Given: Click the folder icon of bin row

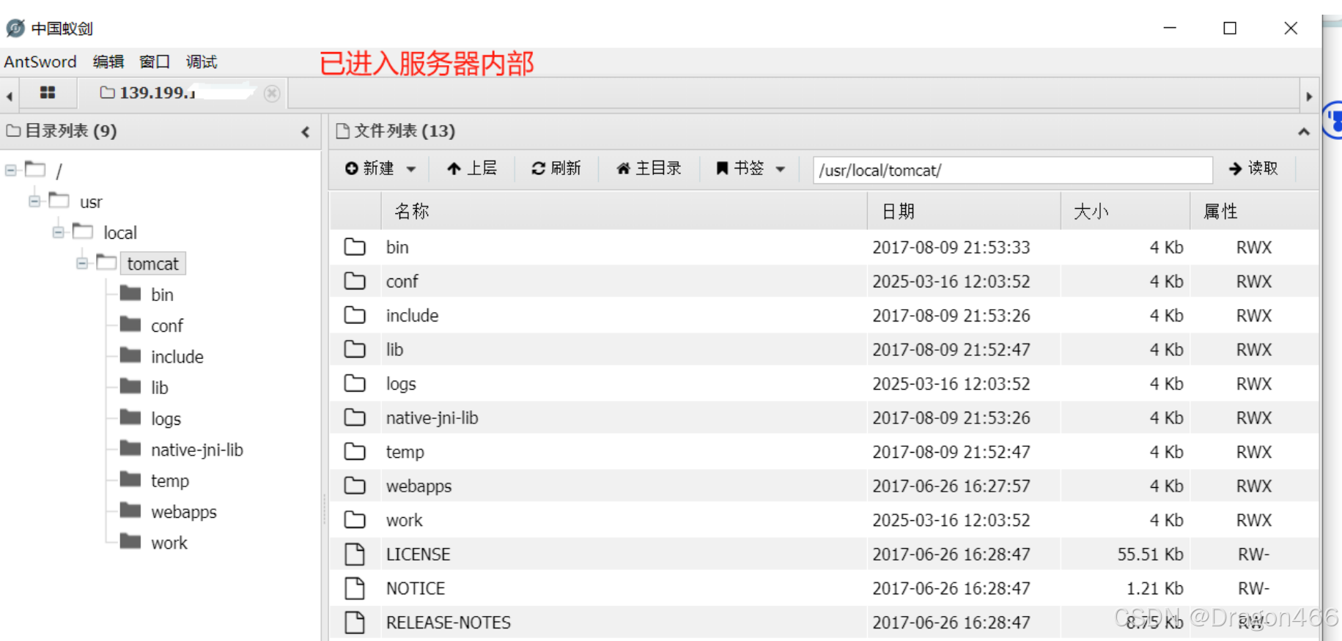Looking at the screenshot, I should (355, 247).
